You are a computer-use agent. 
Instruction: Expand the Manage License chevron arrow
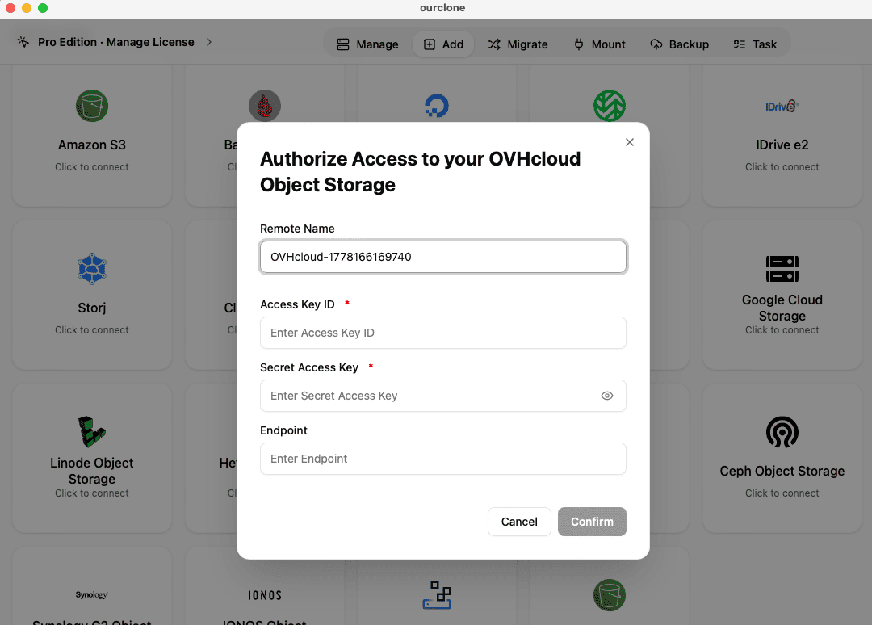pyautogui.click(x=209, y=42)
